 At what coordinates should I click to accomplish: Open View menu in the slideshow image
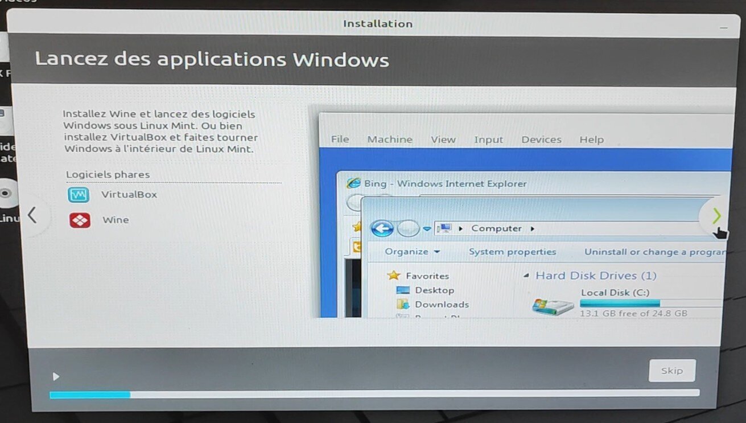coord(443,139)
